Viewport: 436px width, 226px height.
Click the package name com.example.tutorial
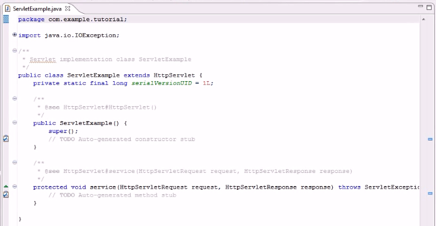tap(86, 19)
